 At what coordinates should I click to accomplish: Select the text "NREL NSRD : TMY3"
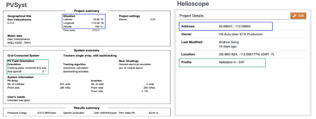tap(19, 43)
